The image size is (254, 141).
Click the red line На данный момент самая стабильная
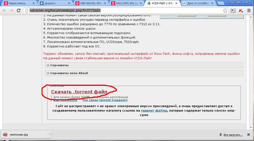pos(97,58)
